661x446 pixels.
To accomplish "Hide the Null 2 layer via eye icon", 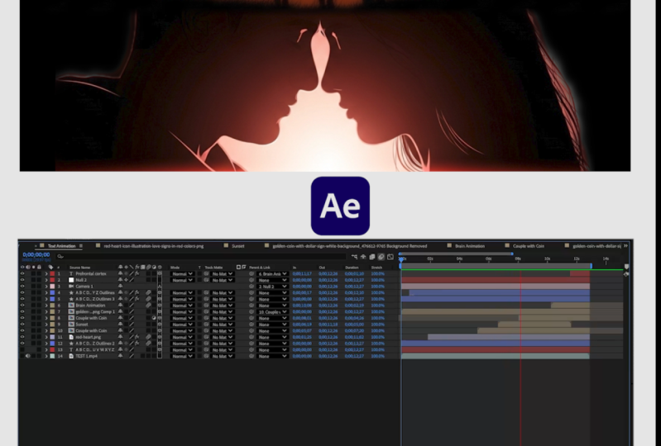I will pos(22,280).
